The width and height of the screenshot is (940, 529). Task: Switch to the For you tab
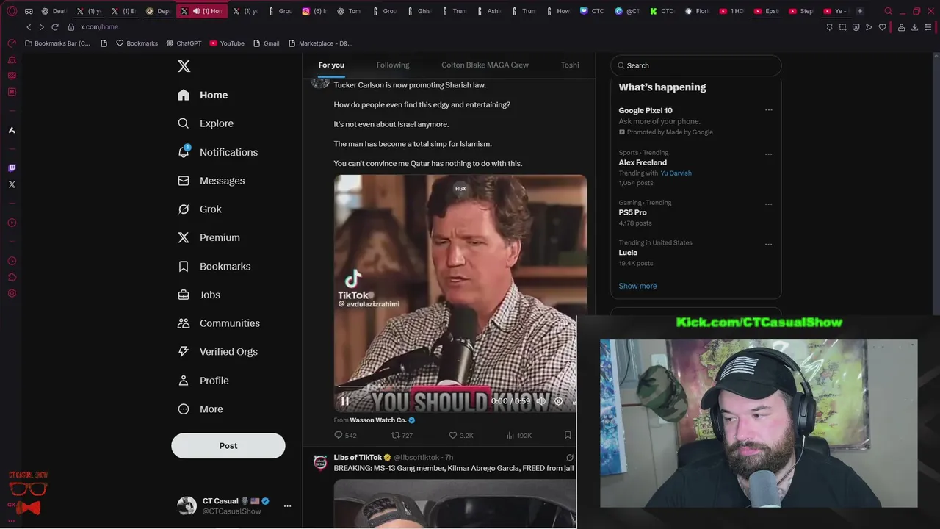tap(331, 65)
